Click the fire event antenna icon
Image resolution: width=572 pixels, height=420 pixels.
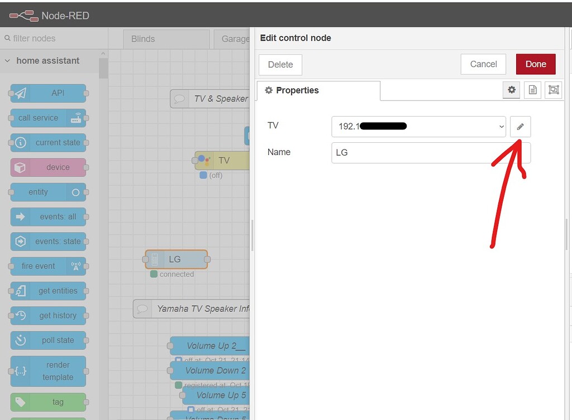pos(76,266)
